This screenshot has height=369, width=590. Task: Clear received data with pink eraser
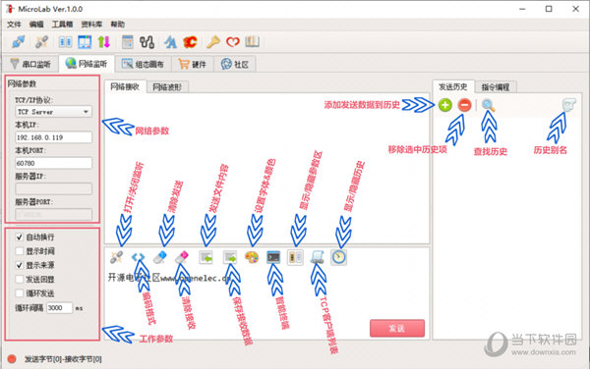[182, 257]
